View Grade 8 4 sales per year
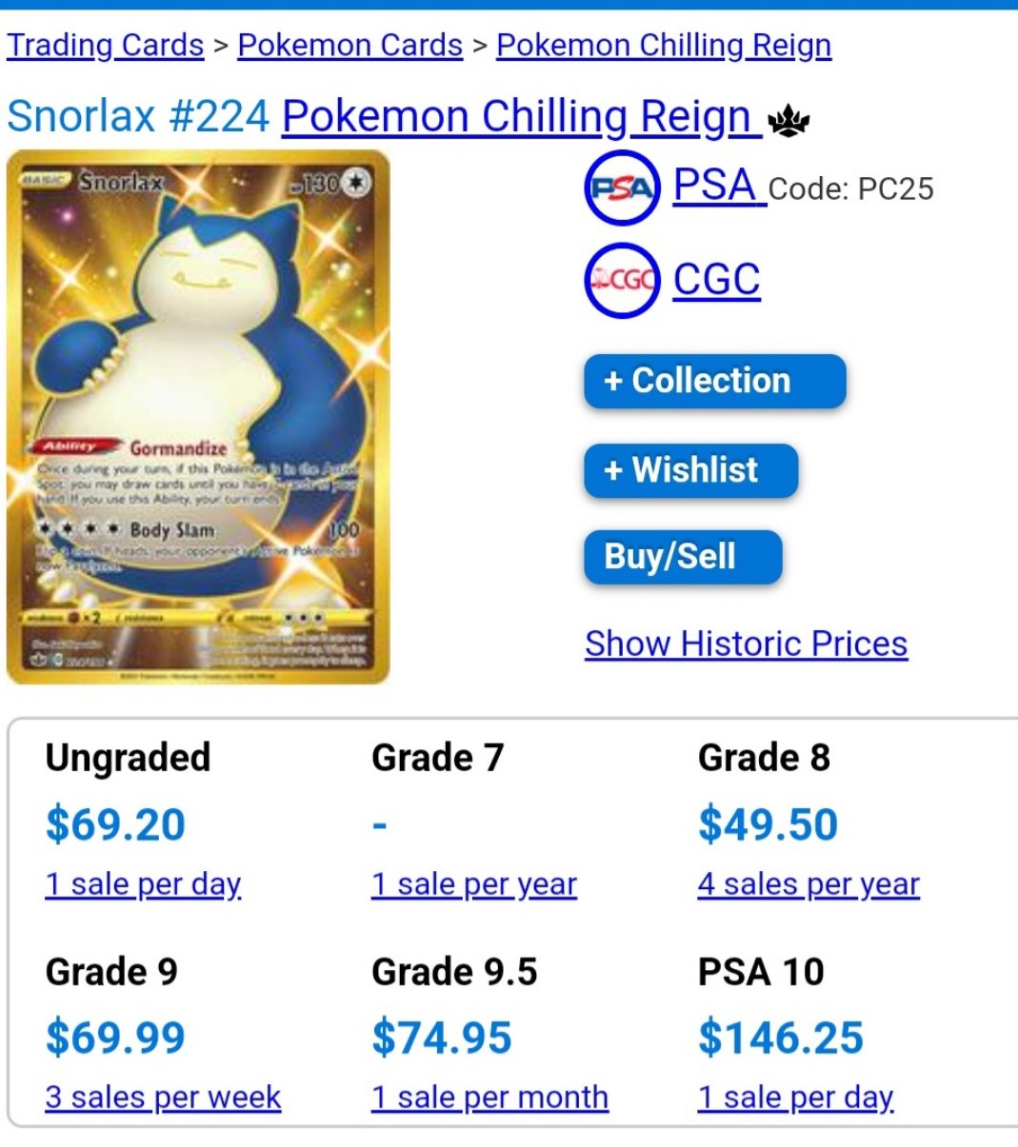This screenshot has height=1147, width=1018. 808,884
